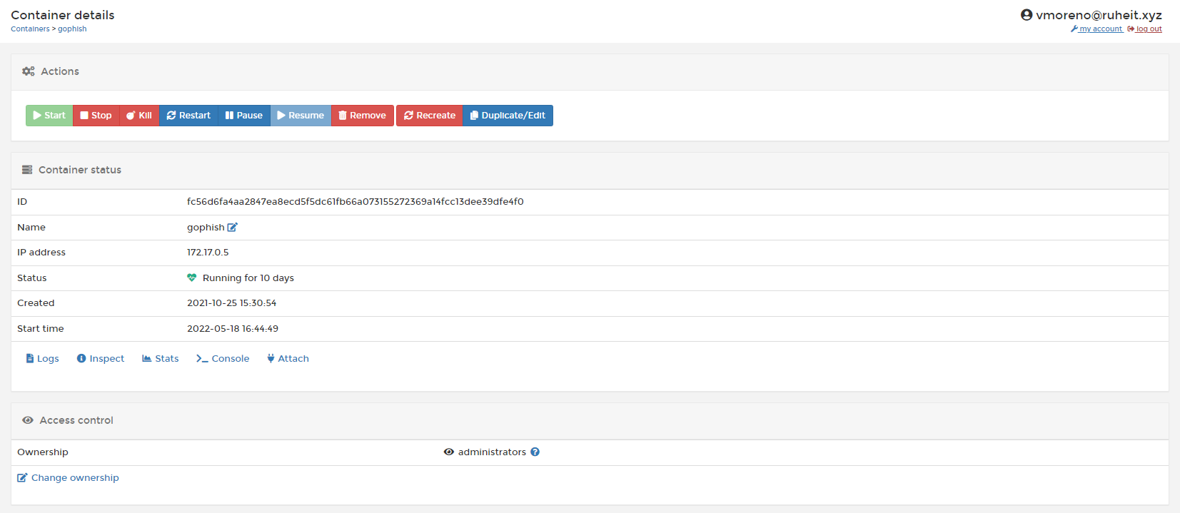View container Stats
Viewport: 1180px width, 513px height.
pos(161,359)
